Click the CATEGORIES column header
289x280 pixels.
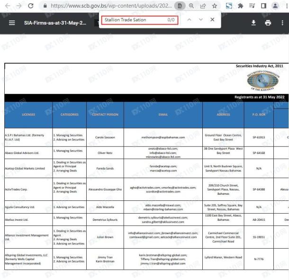pos(69,115)
